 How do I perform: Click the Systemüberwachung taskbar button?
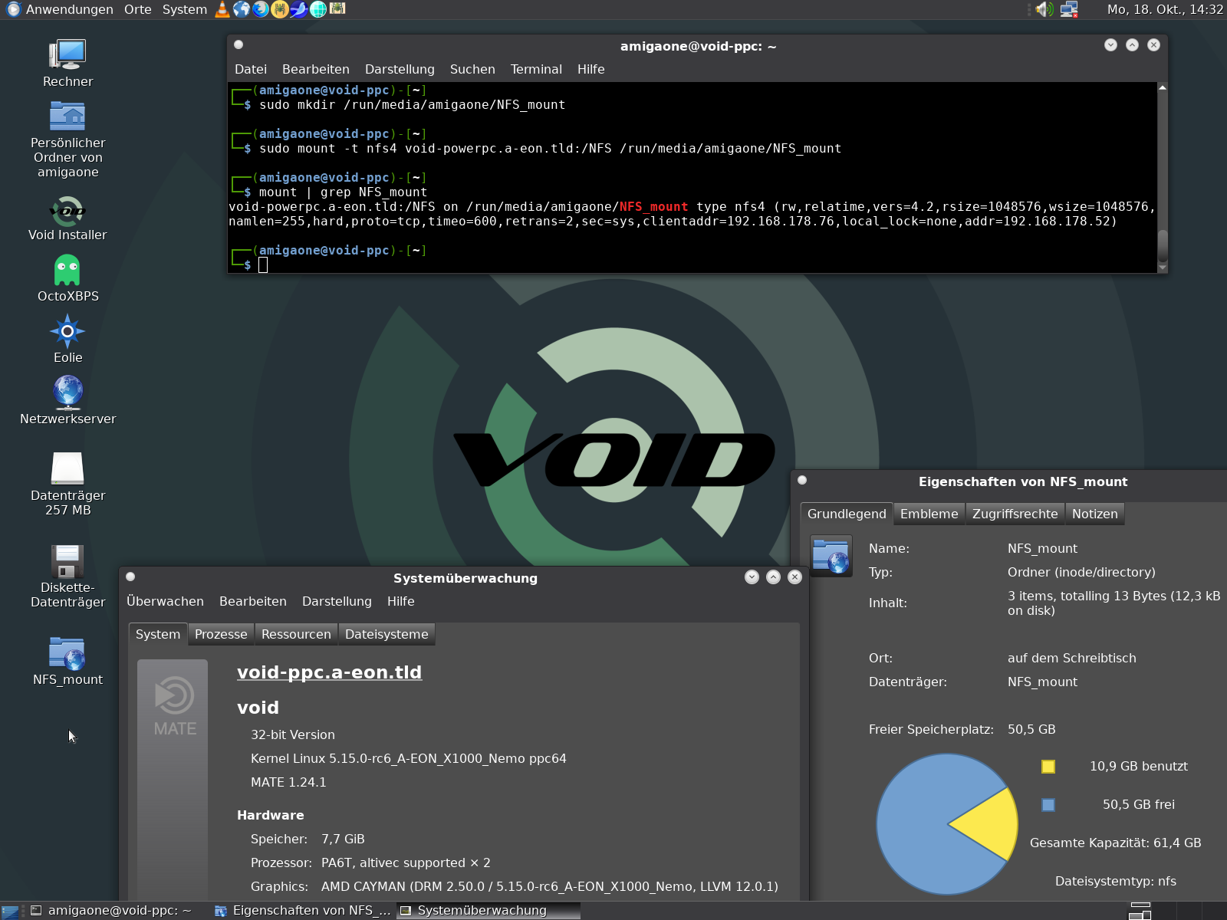(488, 911)
